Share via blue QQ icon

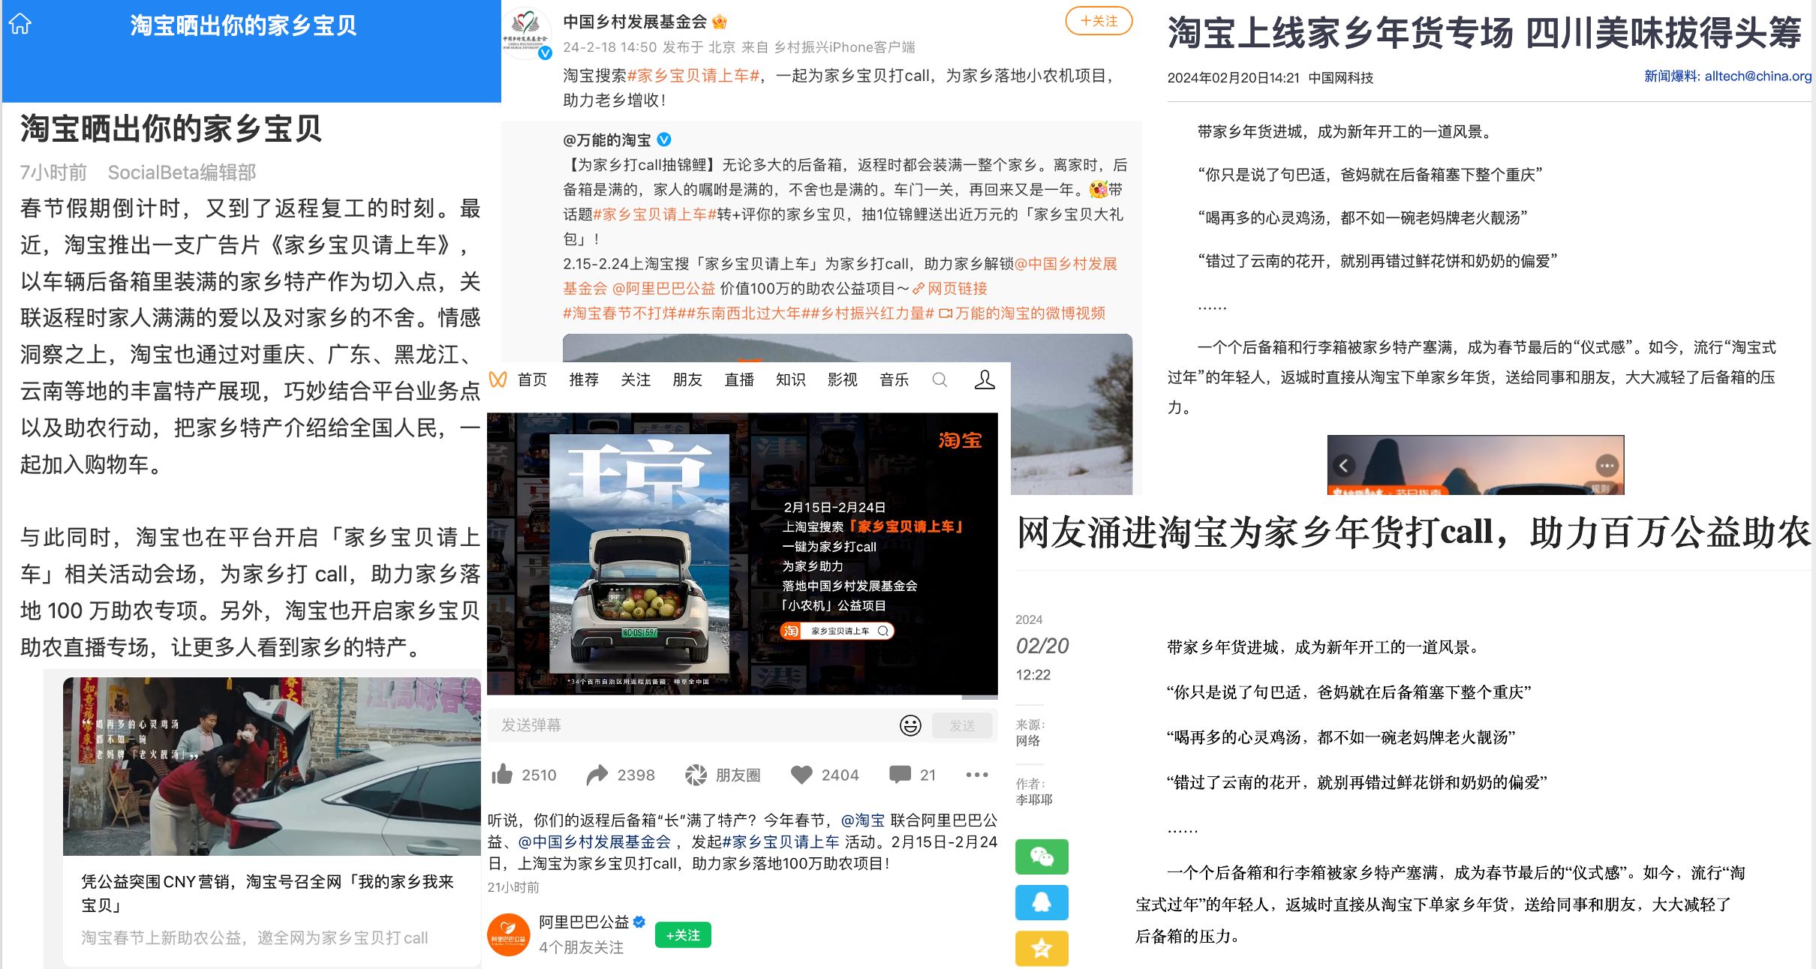pos(1042,902)
